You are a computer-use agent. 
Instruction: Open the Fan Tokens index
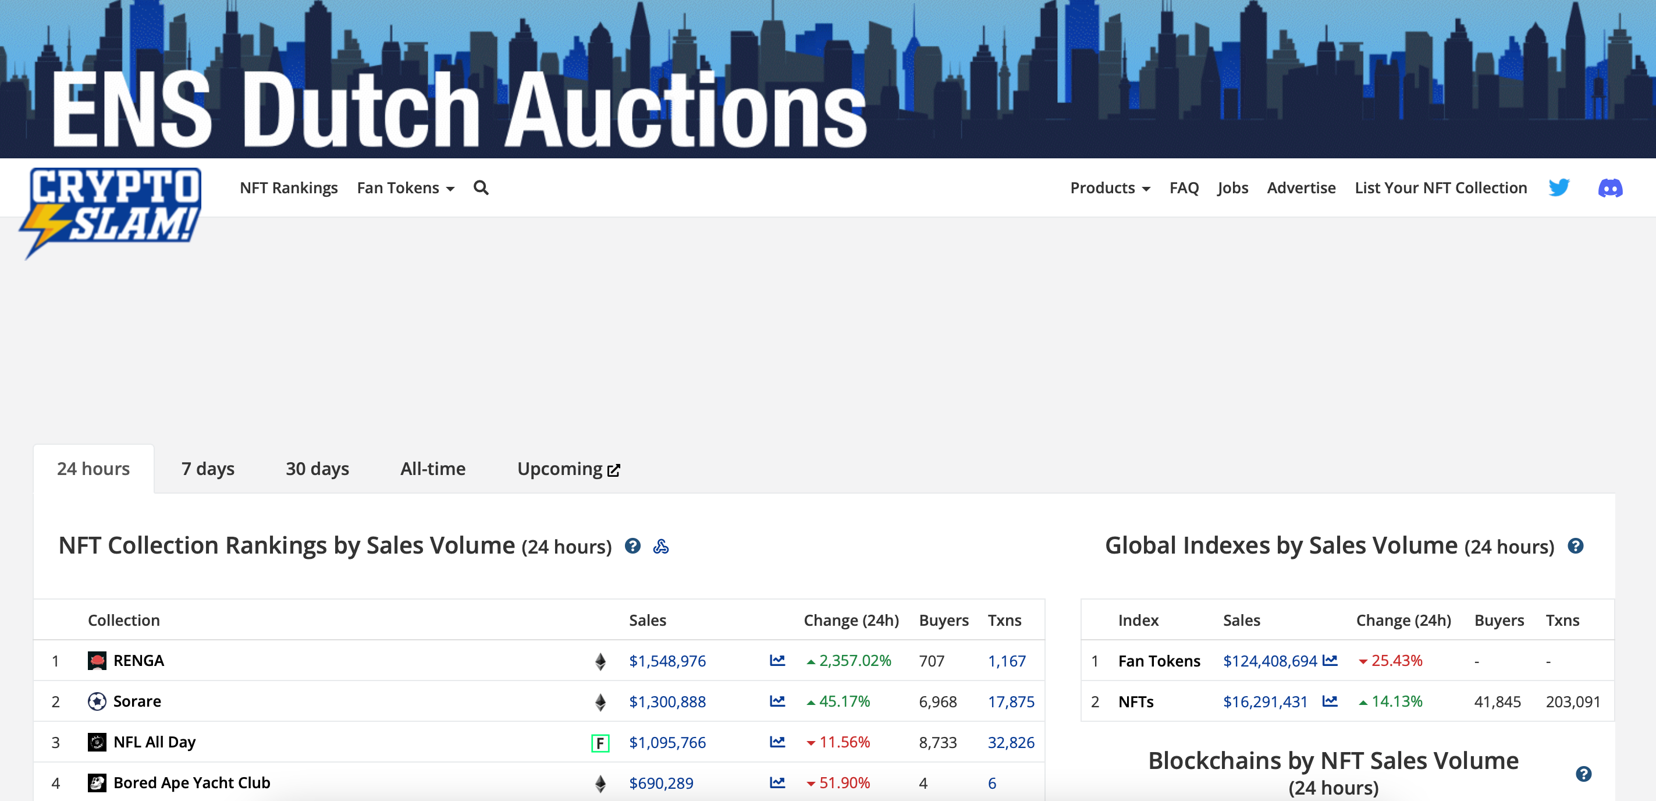pyautogui.click(x=1159, y=661)
